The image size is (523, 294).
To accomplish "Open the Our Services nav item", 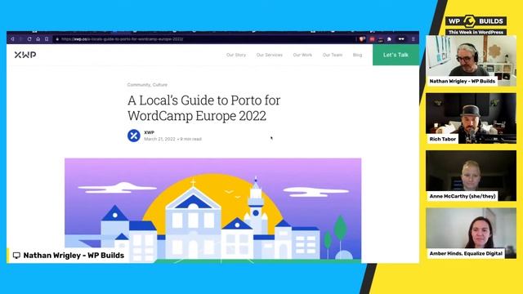I will [x=269, y=55].
